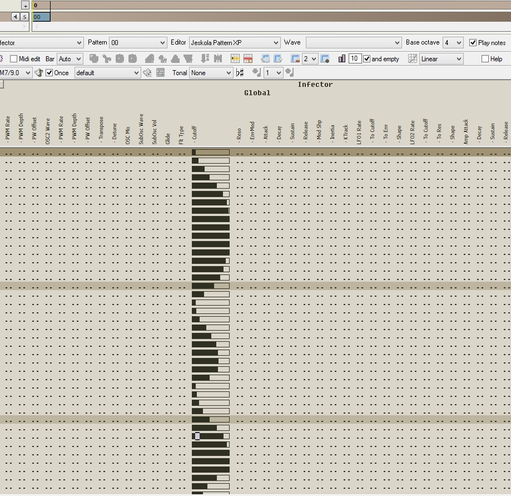Click the export table icon with right arrow
The height and width of the screenshot is (496, 511).
[x=278, y=59]
